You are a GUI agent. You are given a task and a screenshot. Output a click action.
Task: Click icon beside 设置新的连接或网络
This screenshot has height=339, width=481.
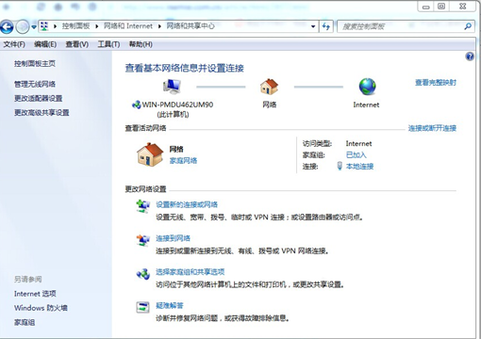coord(142,206)
